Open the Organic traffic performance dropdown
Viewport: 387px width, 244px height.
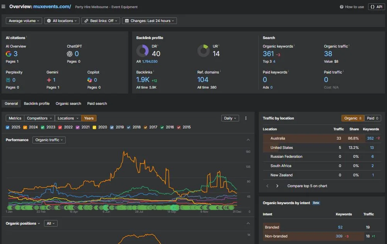tap(49, 140)
